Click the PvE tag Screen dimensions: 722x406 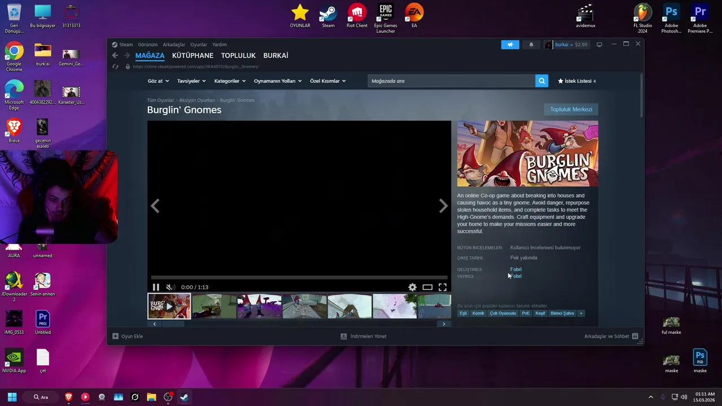click(x=526, y=313)
